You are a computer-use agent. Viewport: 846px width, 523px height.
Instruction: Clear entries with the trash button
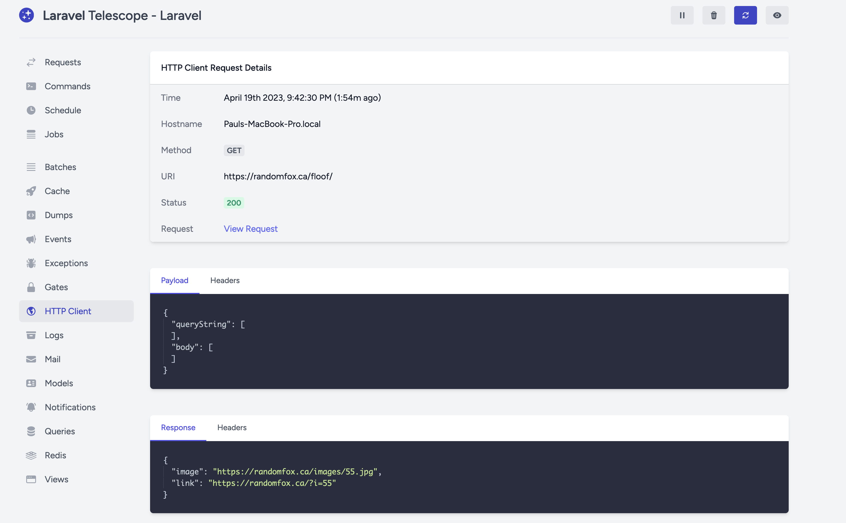click(x=714, y=15)
